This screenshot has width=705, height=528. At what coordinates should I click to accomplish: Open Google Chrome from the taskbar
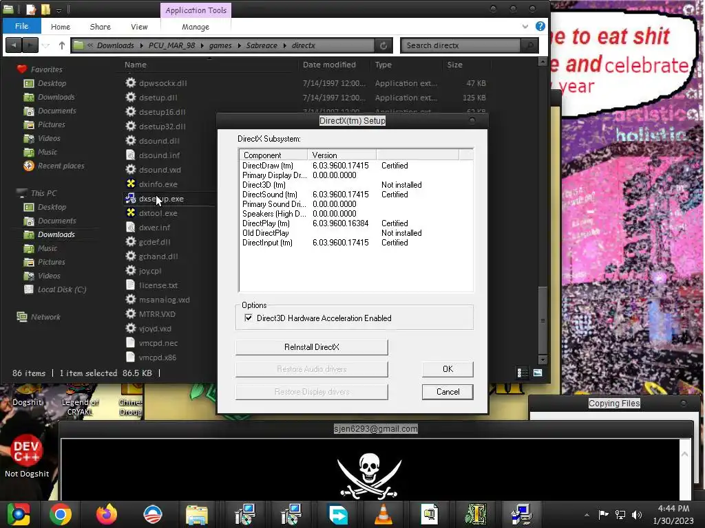click(61, 514)
